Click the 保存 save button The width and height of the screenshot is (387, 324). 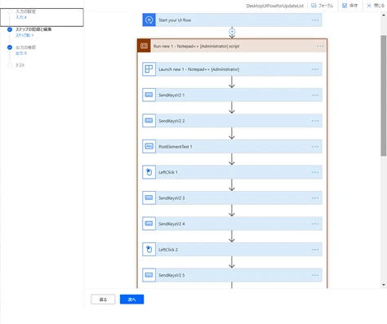(350, 6)
